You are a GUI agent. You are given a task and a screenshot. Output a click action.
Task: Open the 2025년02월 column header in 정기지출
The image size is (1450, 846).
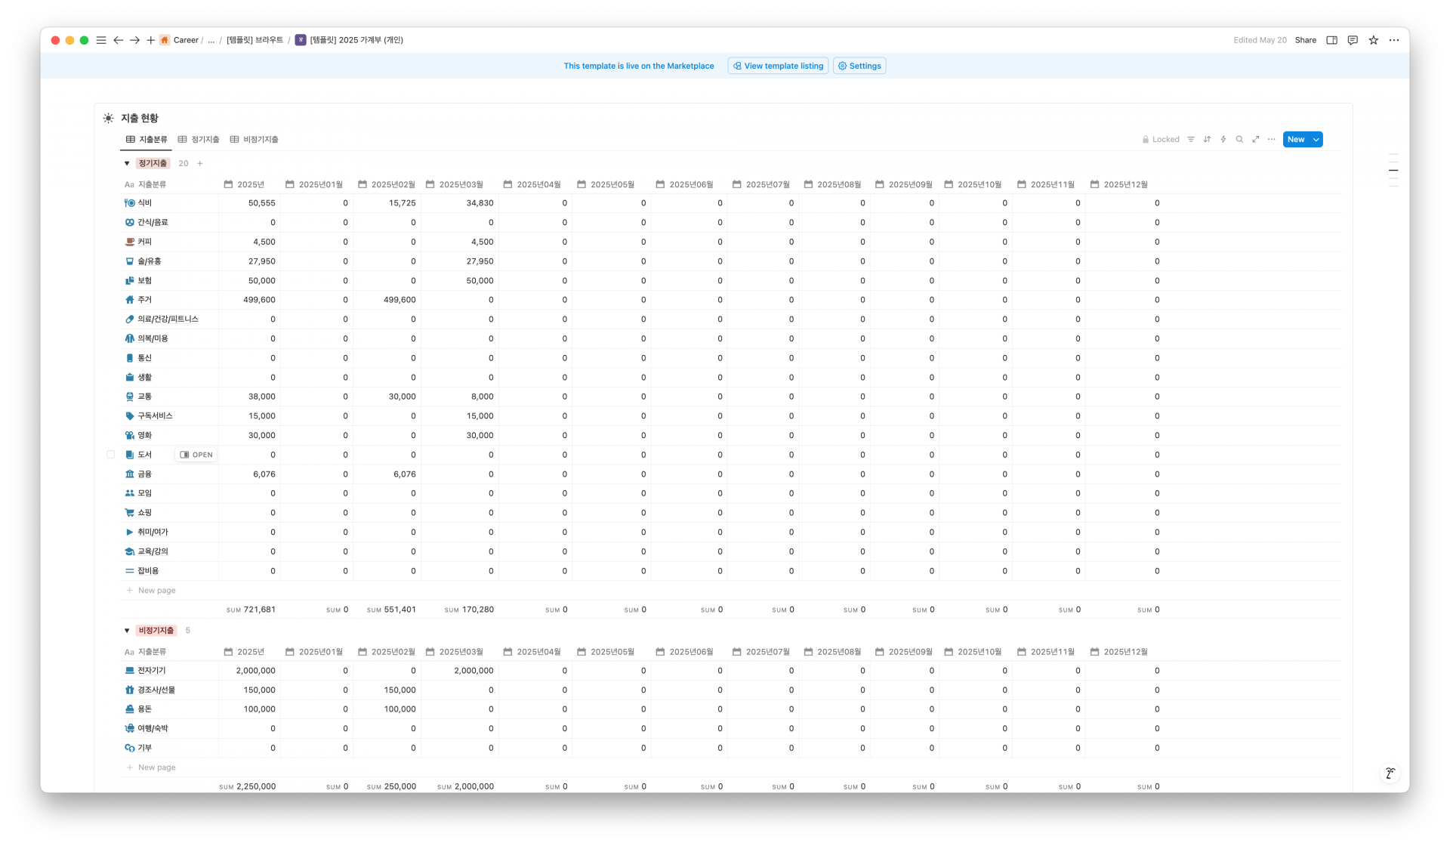point(387,184)
